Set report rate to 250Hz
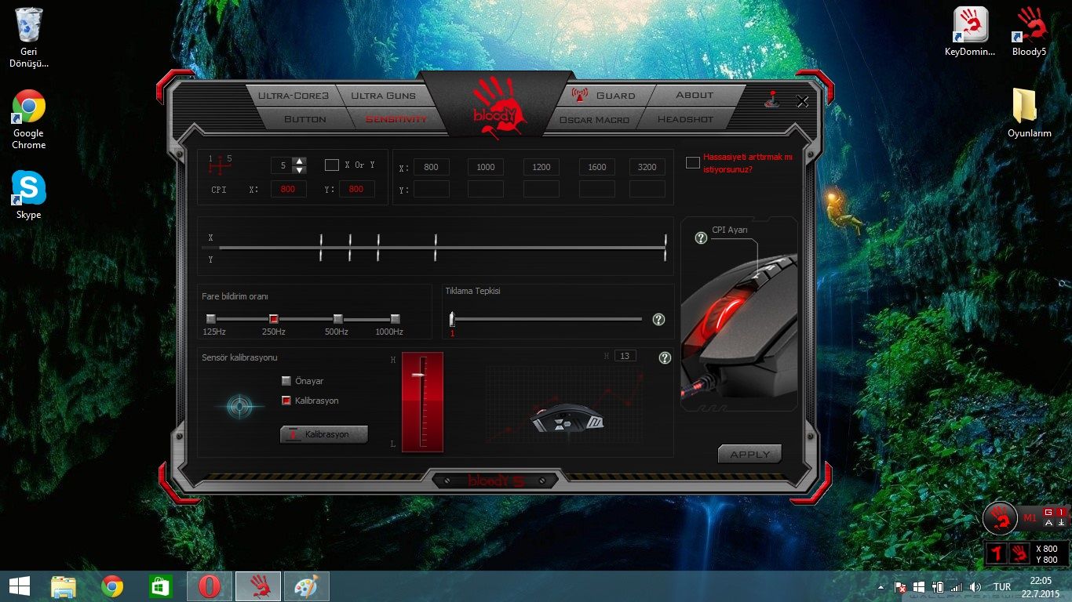The image size is (1072, 602). [274, 319]
